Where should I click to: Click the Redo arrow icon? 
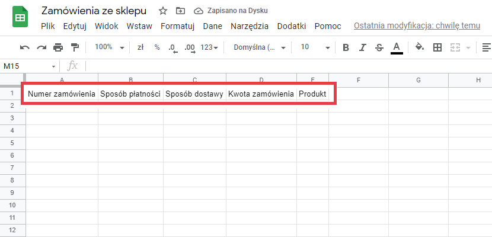(41, 47)
